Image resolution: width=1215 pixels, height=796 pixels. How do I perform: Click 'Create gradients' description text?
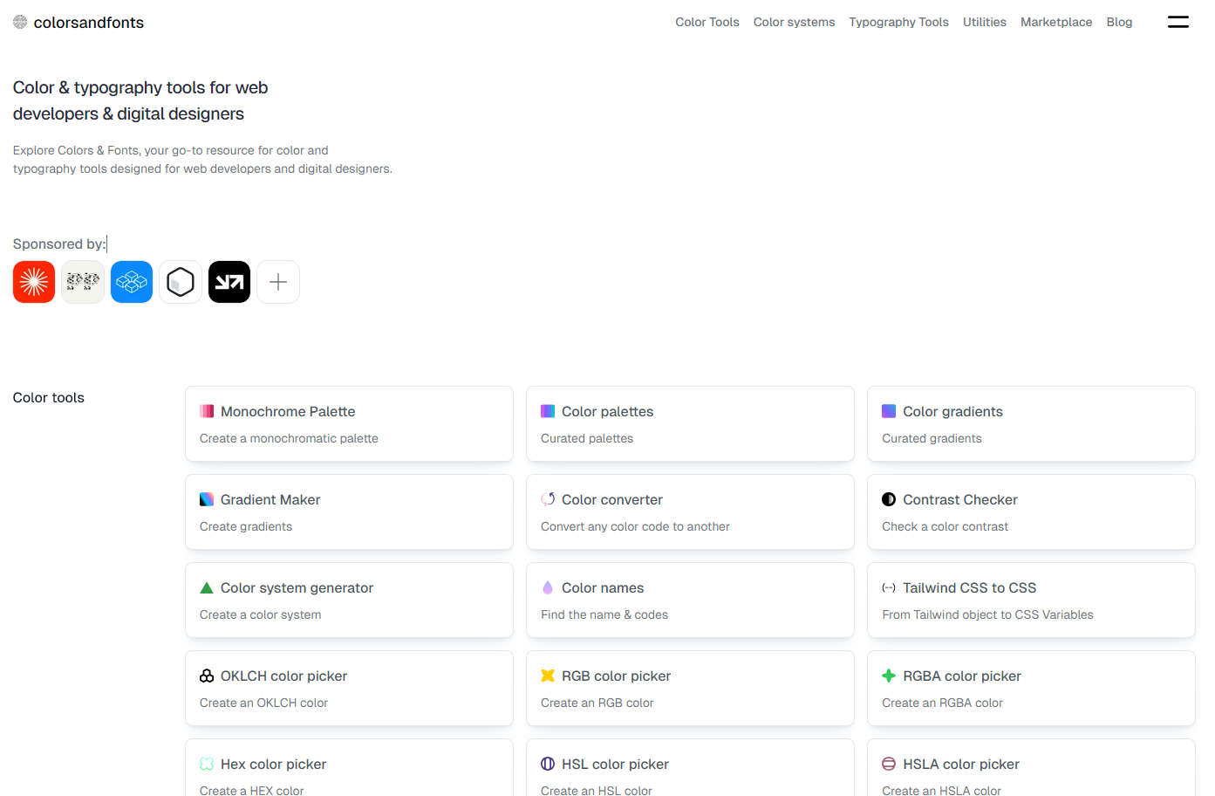click(246, 526)
